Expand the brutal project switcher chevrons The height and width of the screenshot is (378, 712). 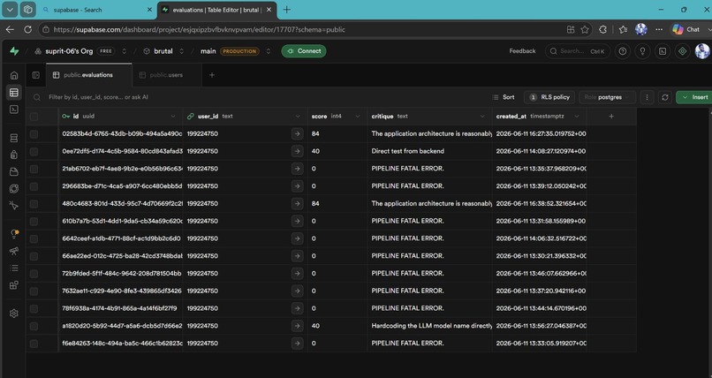coord(182,51)
